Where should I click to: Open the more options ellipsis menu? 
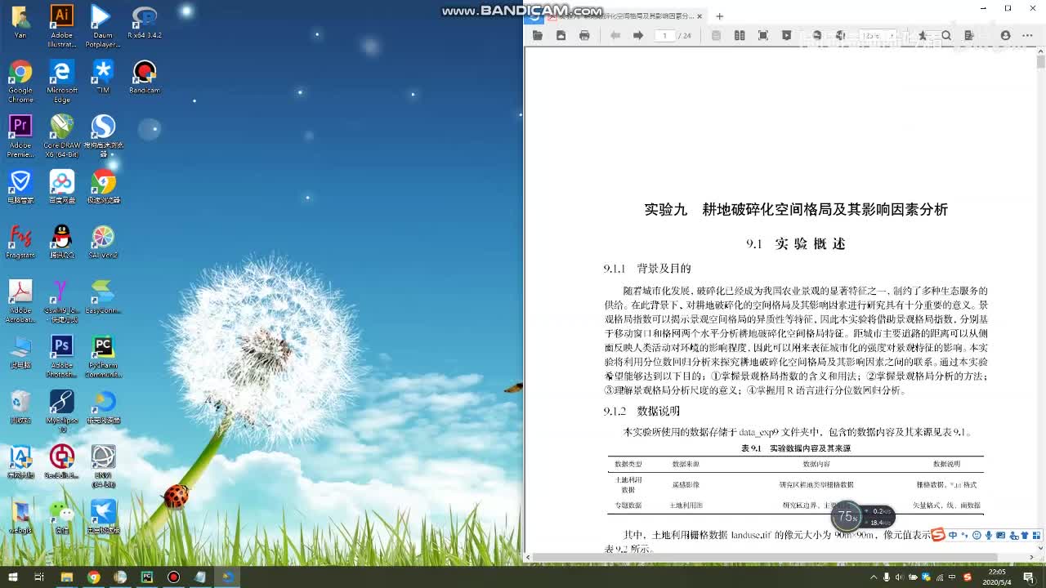[1028, 36]
